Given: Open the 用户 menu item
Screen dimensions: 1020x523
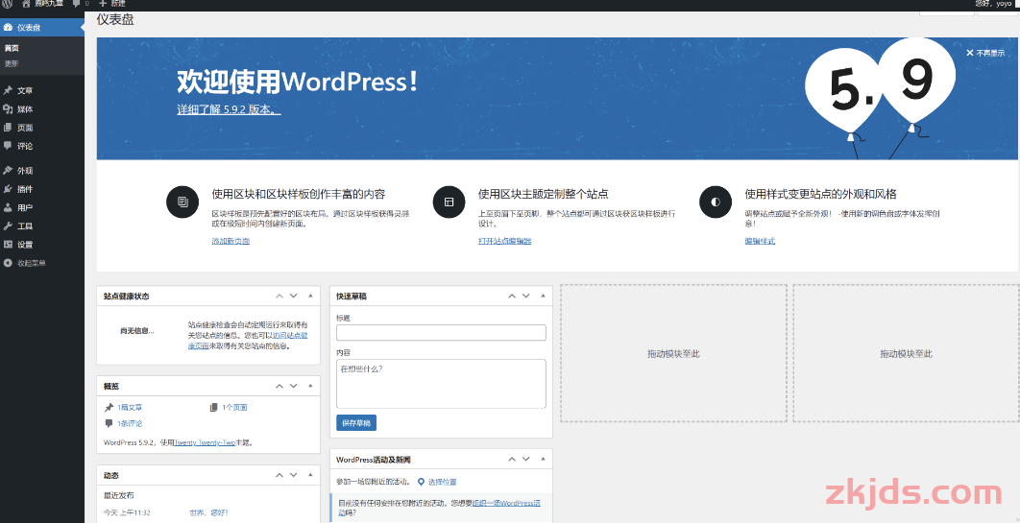Looking at the screenshot, I should point(42,208).
